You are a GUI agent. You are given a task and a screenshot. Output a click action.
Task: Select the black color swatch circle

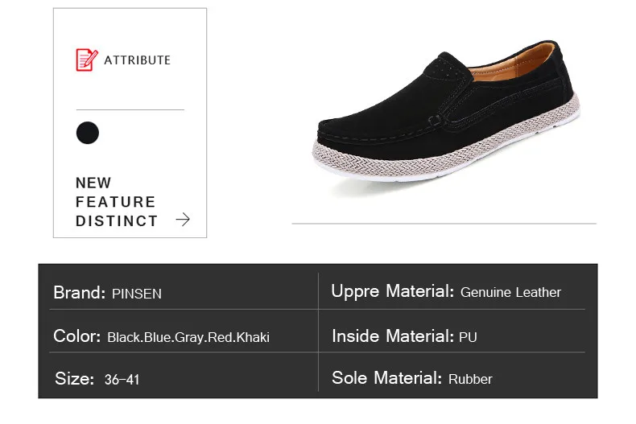click(x=88, y=133)
